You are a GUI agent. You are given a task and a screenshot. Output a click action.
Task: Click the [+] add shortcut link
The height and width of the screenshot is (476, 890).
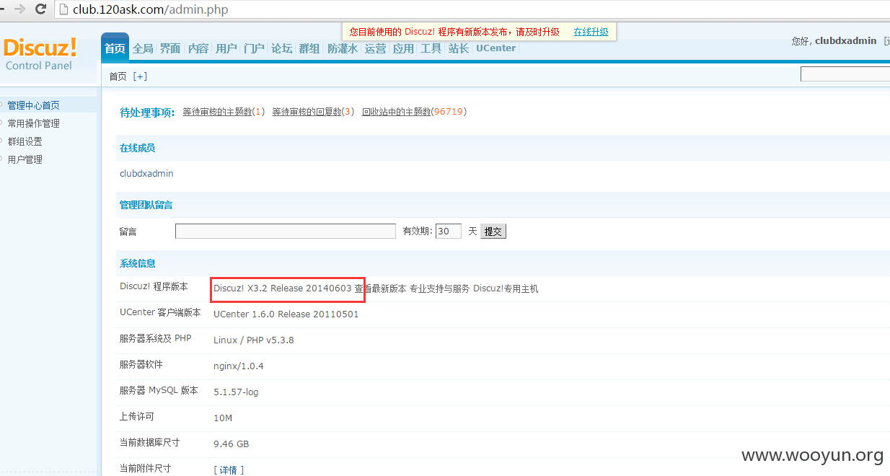(140, 76)
